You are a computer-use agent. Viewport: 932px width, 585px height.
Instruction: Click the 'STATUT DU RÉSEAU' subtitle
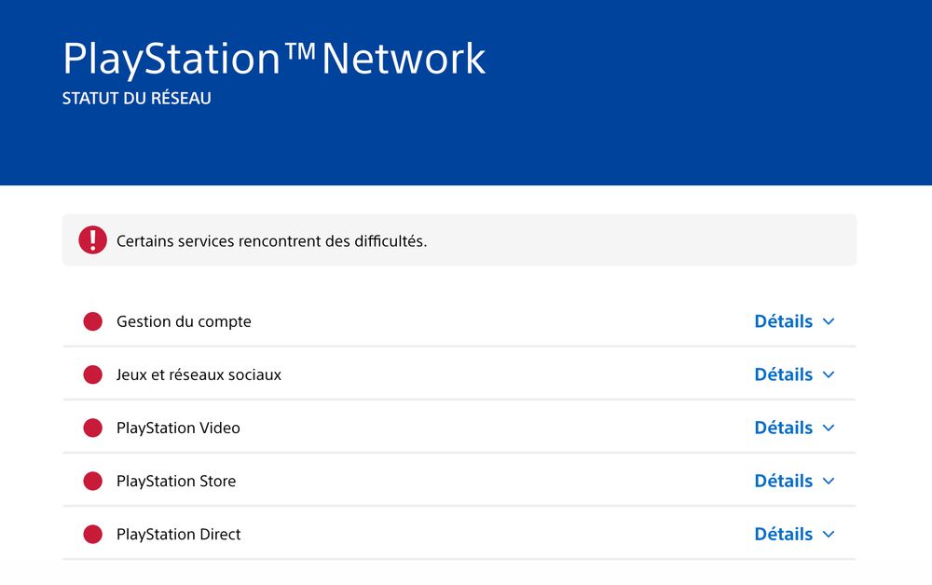coord(137,98)
